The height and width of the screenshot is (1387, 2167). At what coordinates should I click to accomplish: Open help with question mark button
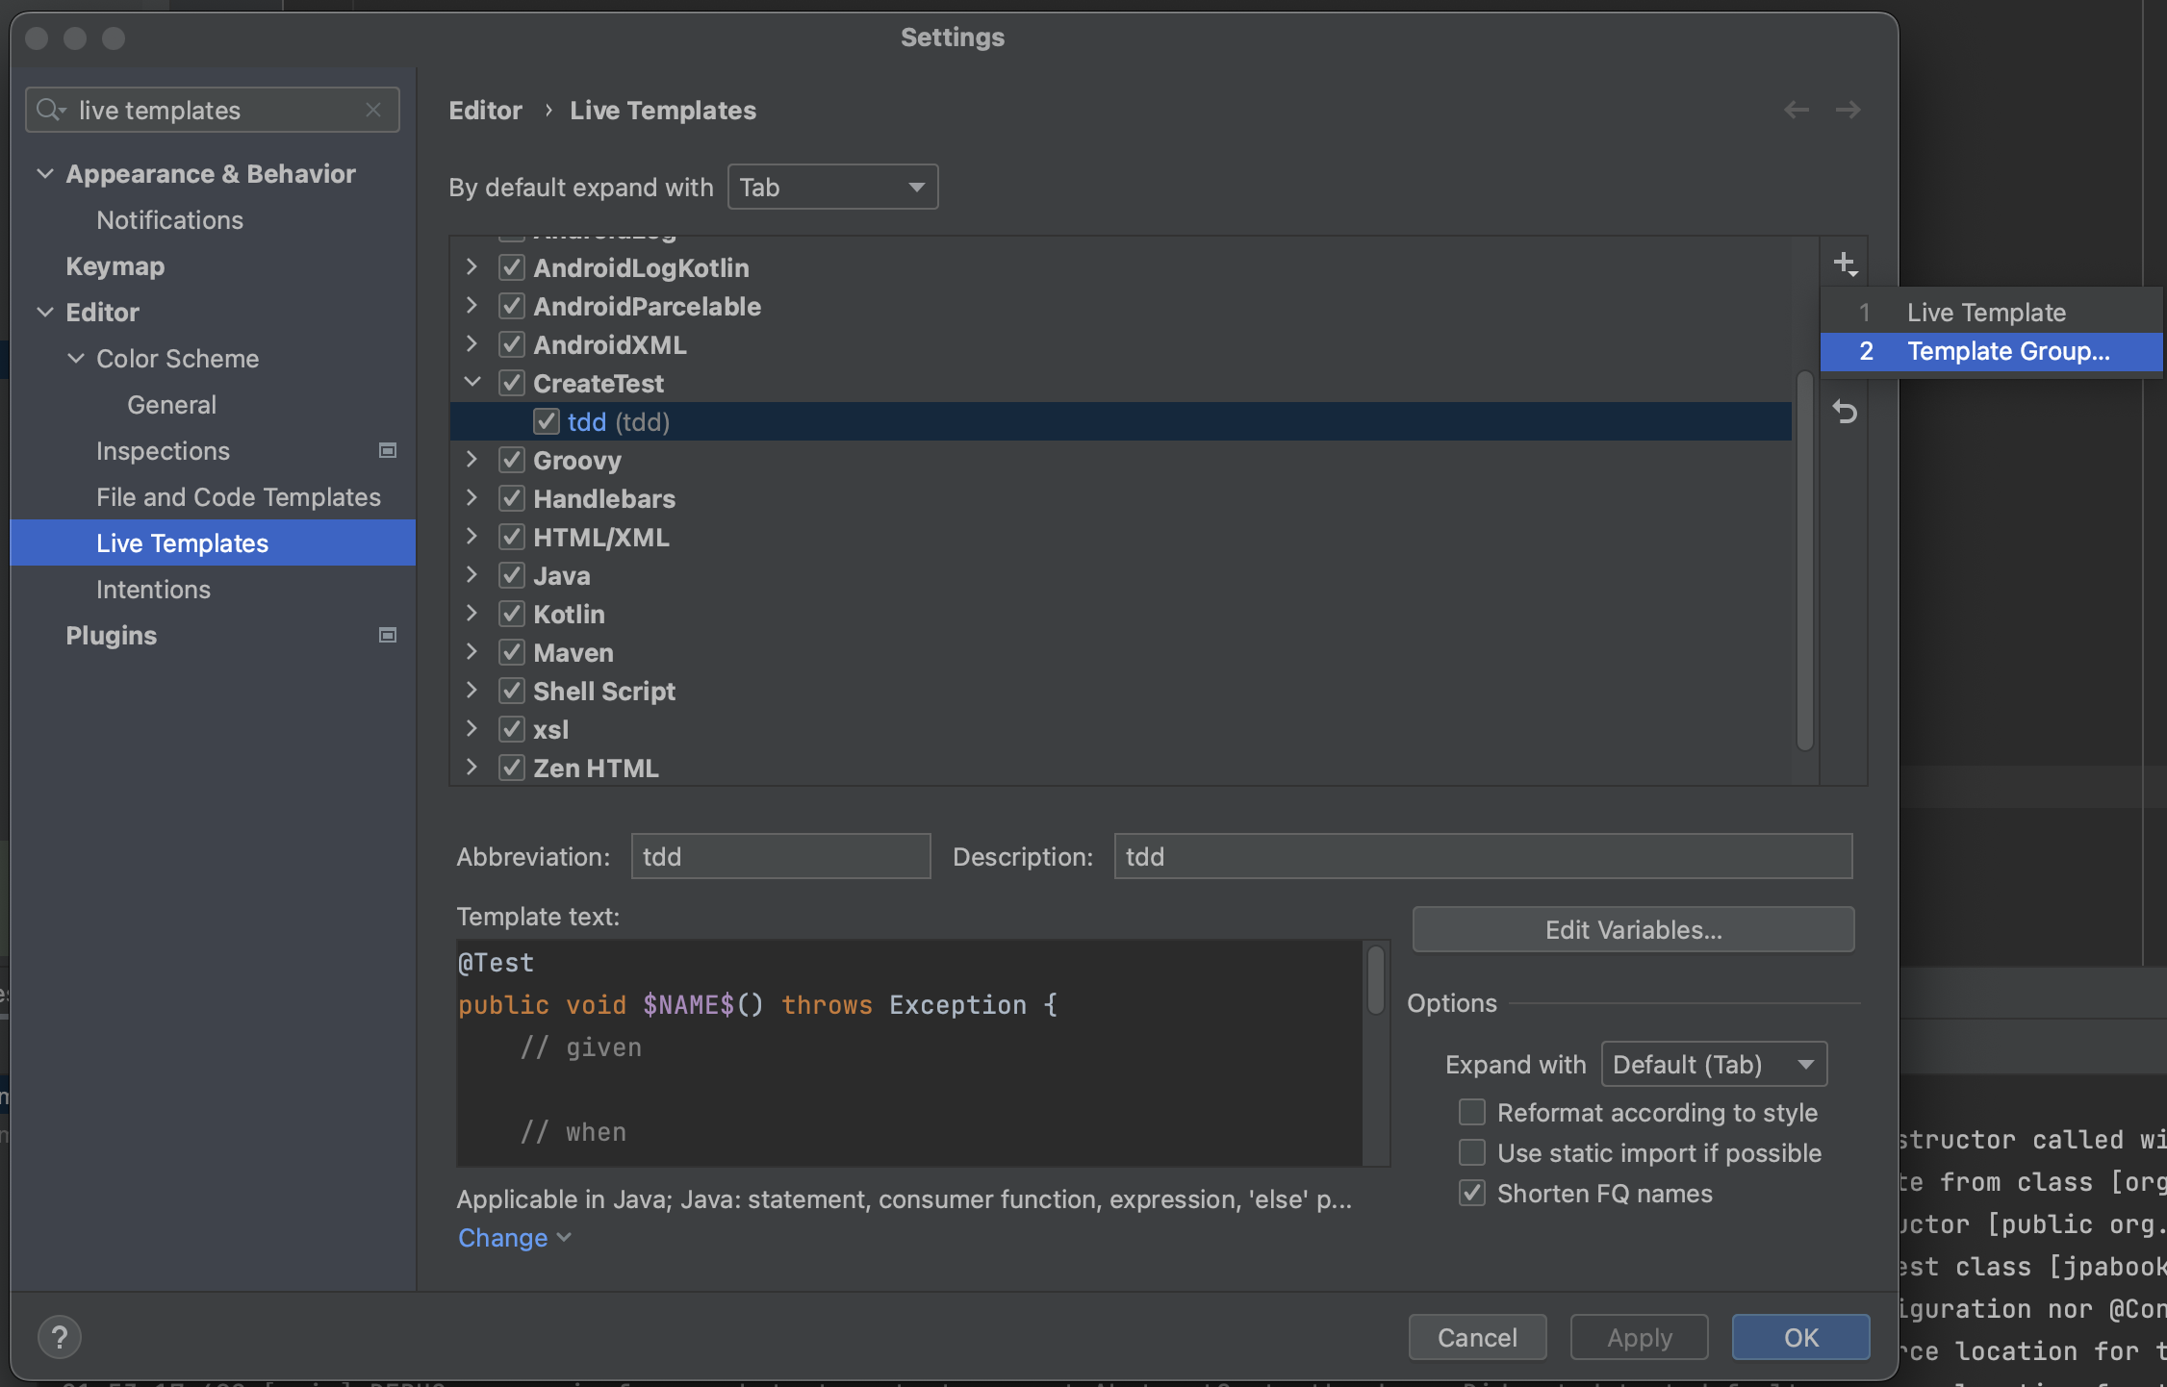[x=60, y=1336]
